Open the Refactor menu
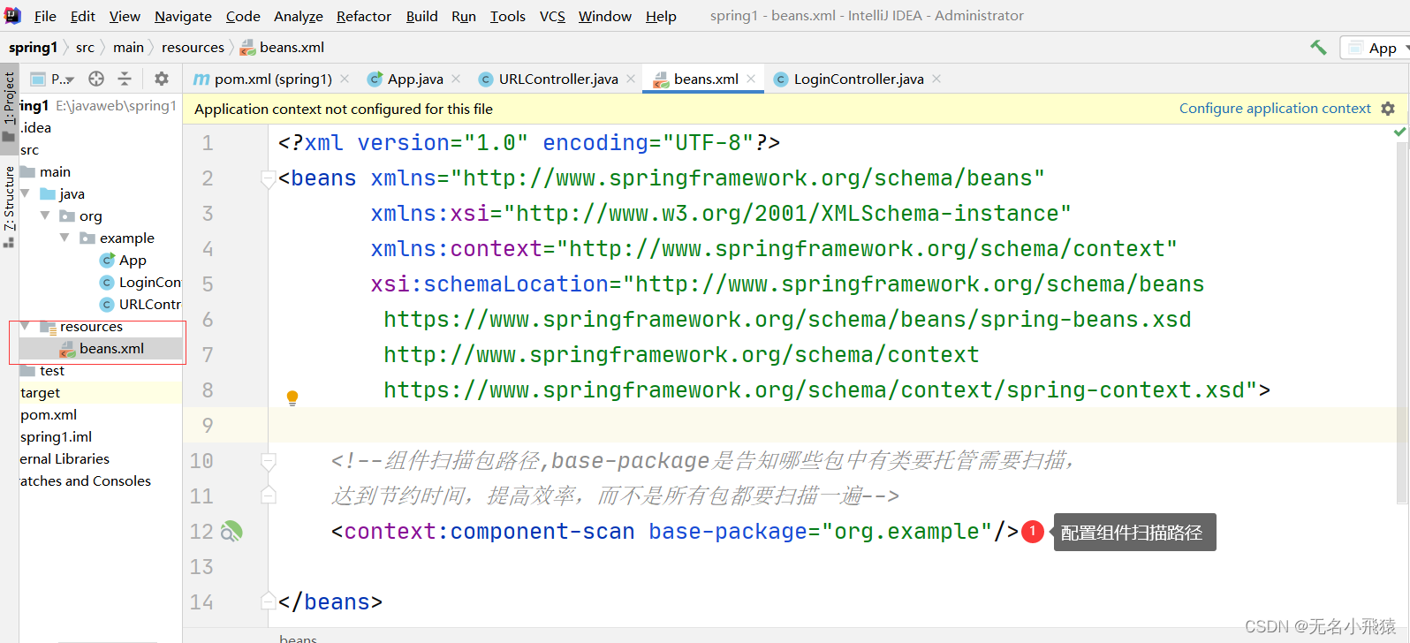Image resolution: width=1410 pixels, height=643 pixels. [364, 16]
